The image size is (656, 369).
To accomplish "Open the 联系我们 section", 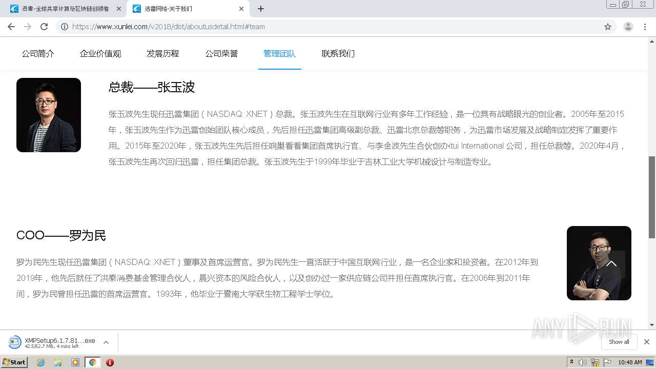I will [x=338, y=53].
